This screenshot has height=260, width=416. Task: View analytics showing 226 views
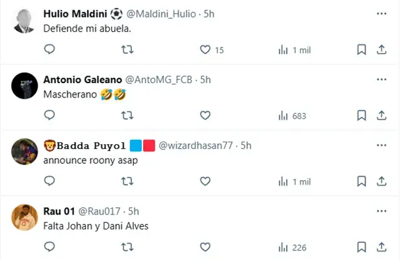(x=291, y=247)
